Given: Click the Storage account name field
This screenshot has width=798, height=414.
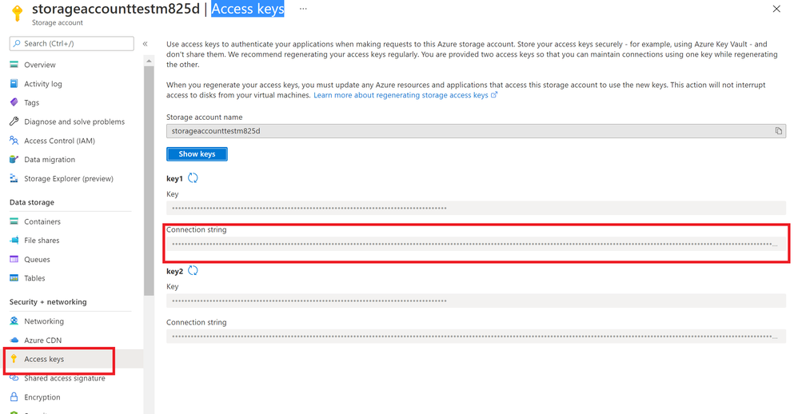Looking at the screenshot, I should [476, 131].
